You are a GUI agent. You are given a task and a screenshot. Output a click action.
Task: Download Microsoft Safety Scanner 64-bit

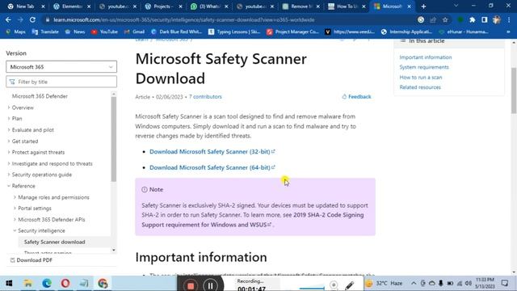(212, 167)
